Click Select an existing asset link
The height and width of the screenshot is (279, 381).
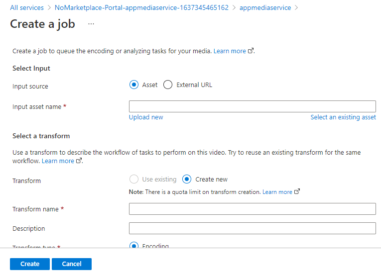point(343,117)
